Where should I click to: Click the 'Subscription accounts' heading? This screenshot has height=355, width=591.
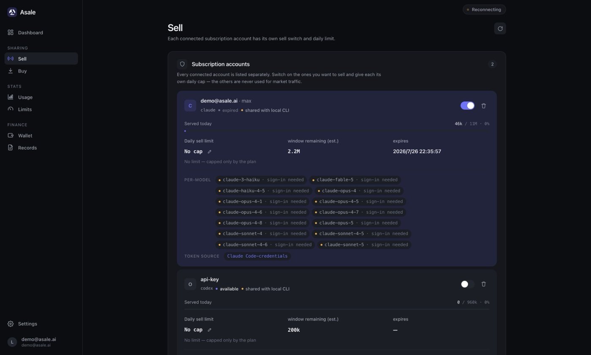tap(220, 64)
